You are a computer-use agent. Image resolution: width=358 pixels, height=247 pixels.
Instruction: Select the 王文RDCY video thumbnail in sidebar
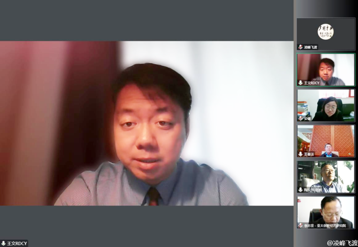(x=326, y=70)
